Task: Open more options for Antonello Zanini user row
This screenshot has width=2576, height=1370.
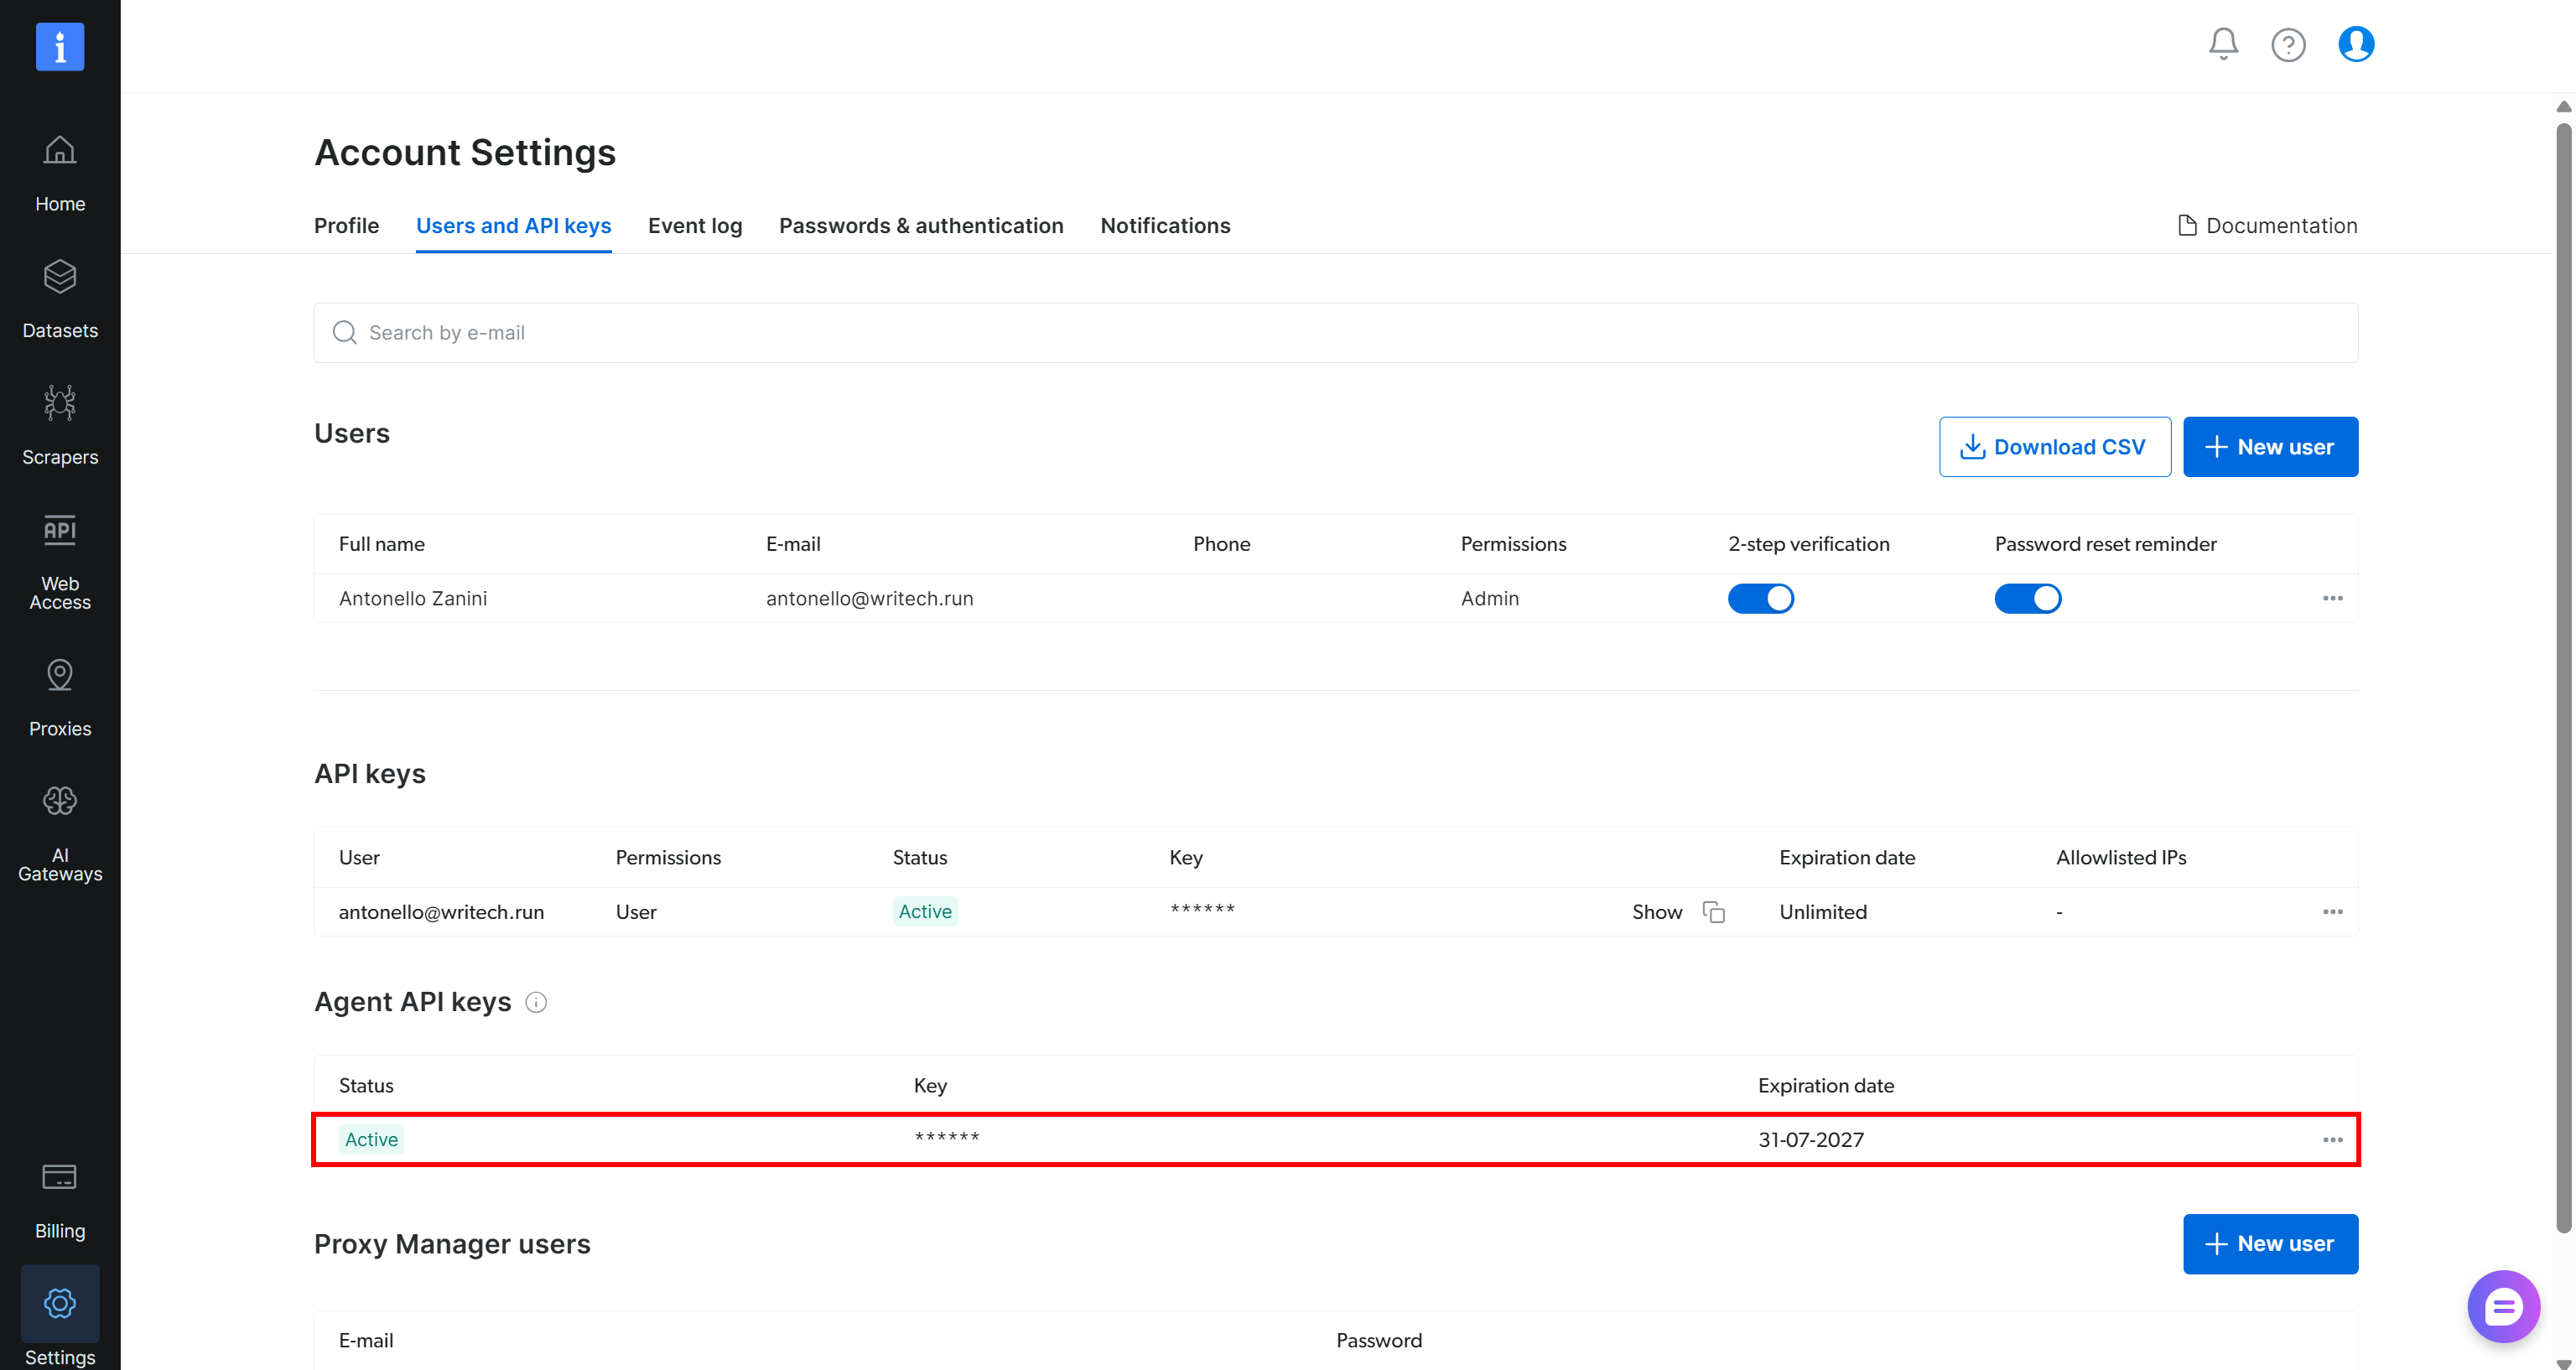Action: [x=2333, y=598]
